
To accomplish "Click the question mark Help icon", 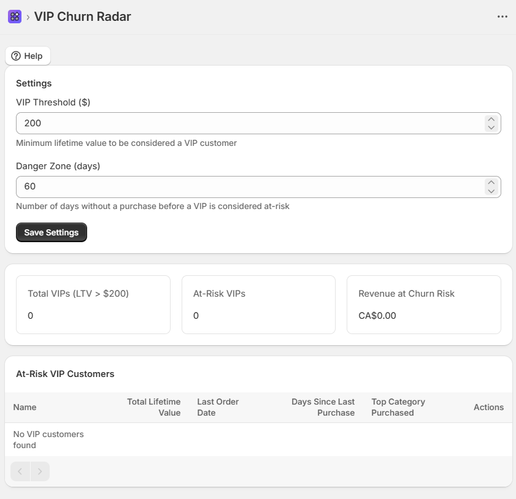I will [17, 56].
